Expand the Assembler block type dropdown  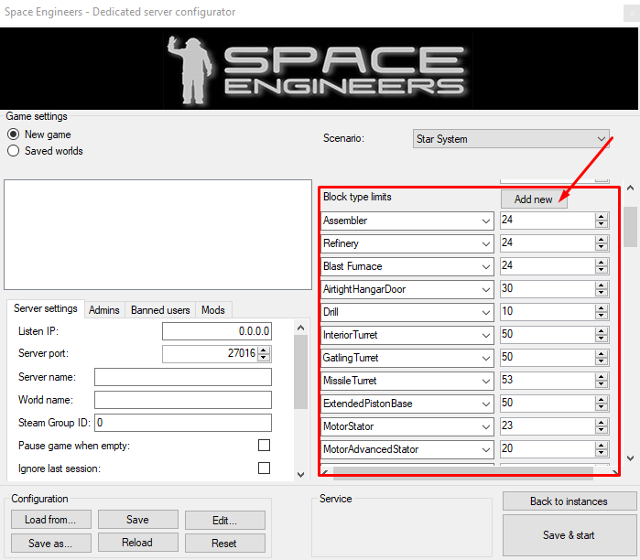click(484, 221)
